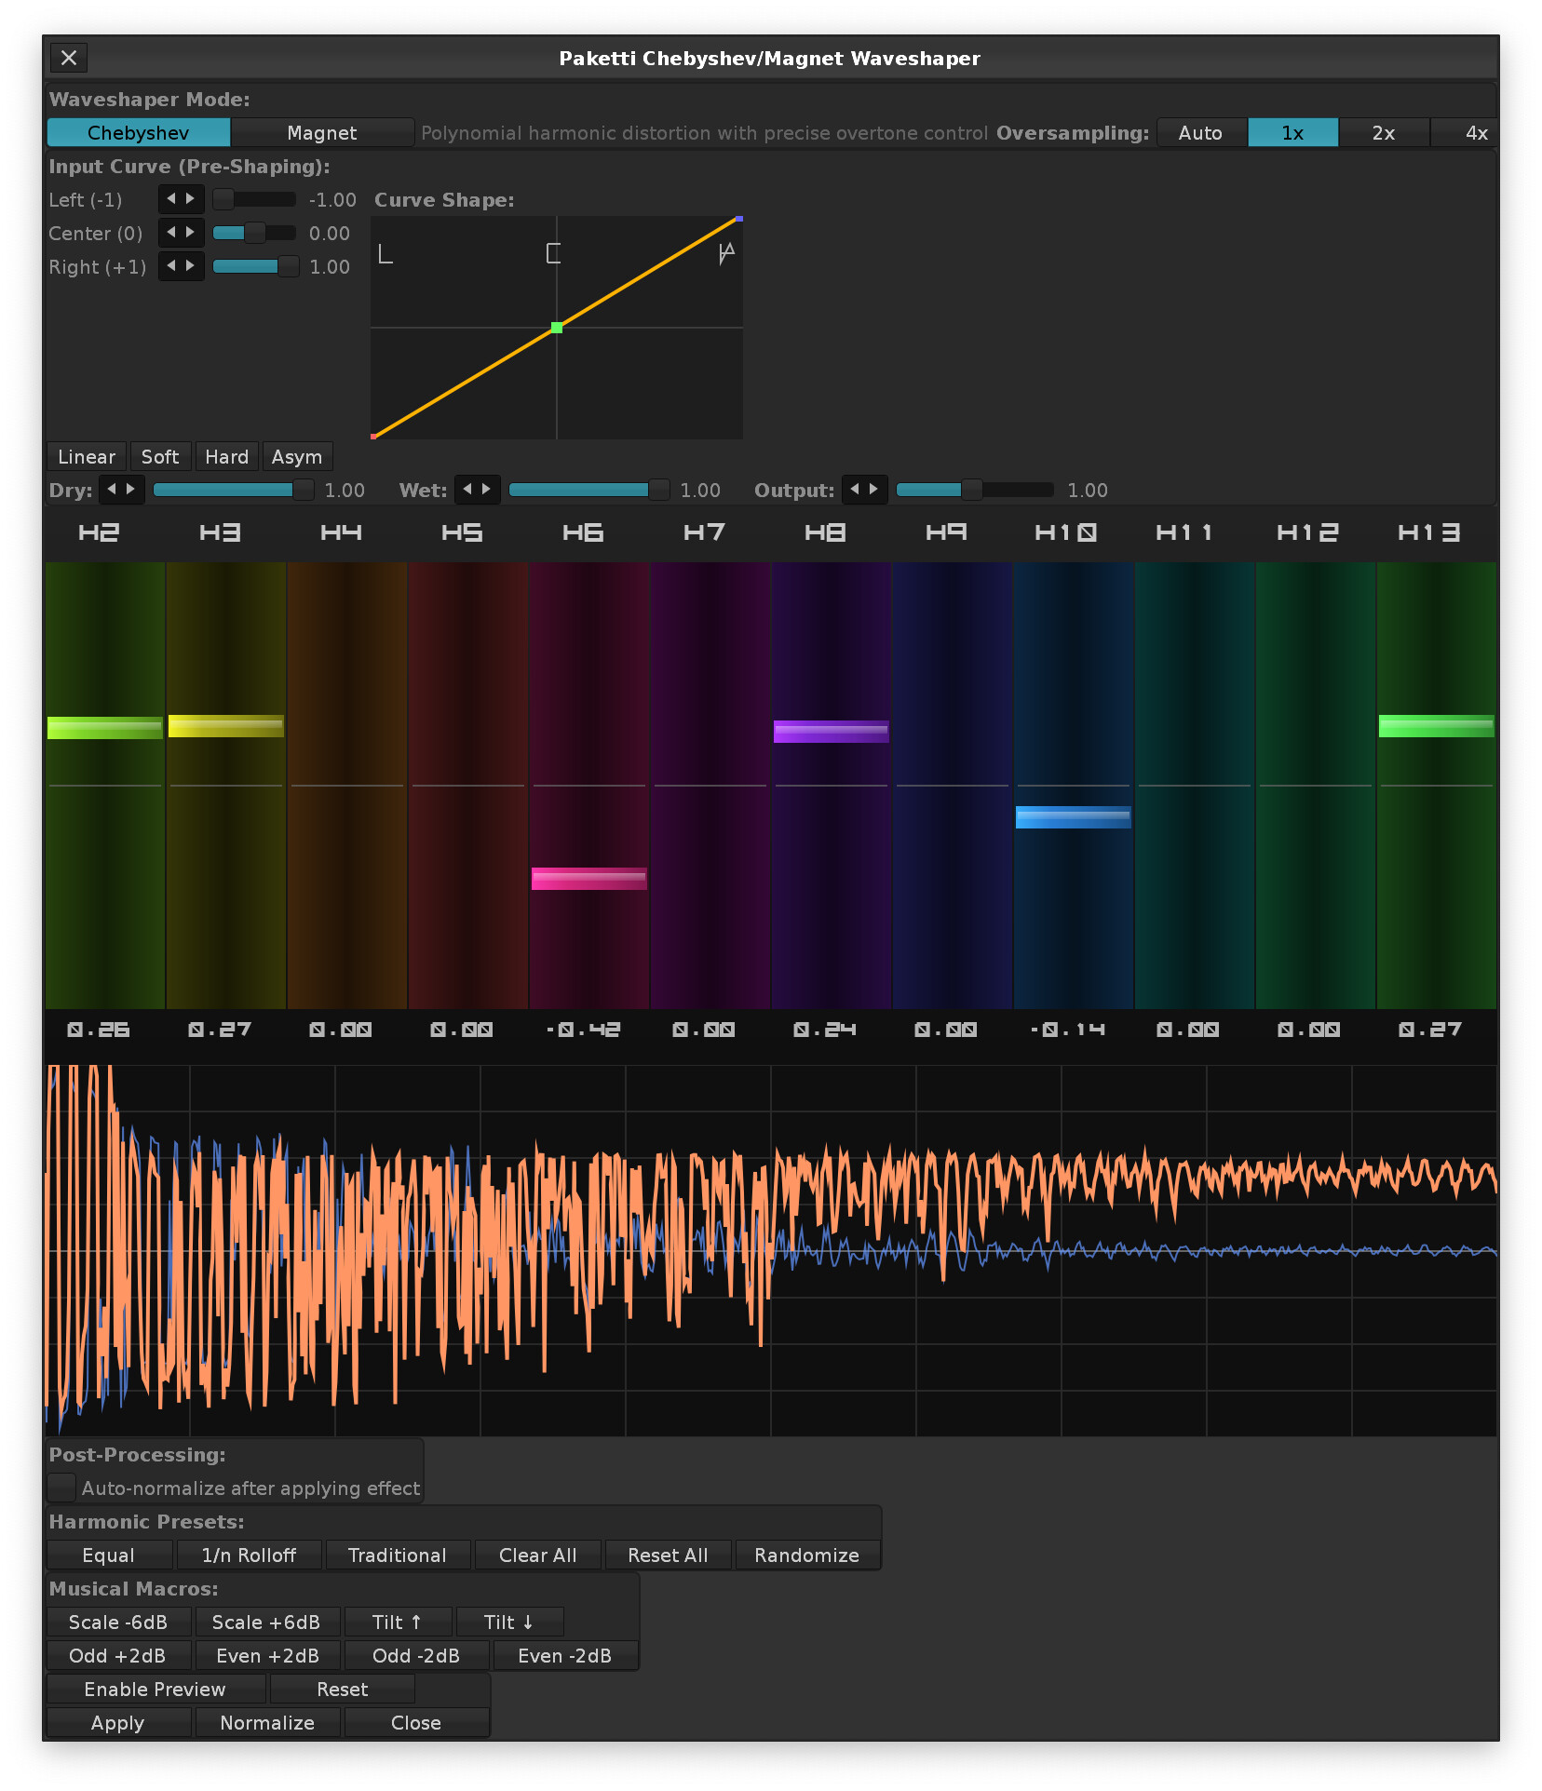Image resolution: width=1542 pixels, height=1791 pixels.
Task: Choose the Asym curve preset
Action: (x=296, y=457)
